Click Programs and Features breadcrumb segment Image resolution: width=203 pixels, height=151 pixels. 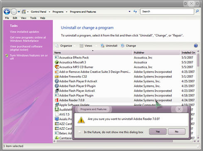83,12
